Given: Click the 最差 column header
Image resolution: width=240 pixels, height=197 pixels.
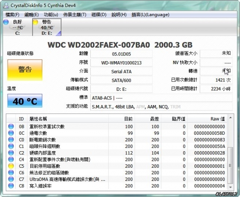Looking at the screenshot, I should coord(148,119).
